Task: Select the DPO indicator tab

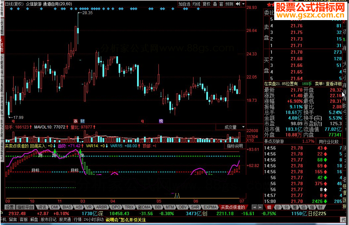Action: 116,207
